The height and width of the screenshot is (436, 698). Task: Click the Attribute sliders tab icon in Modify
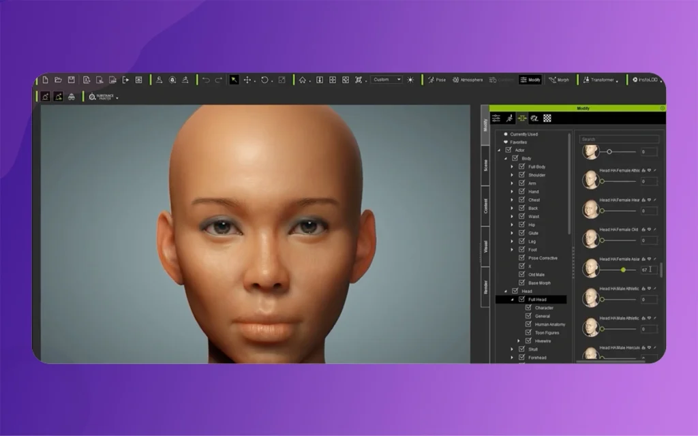point(496,118)
